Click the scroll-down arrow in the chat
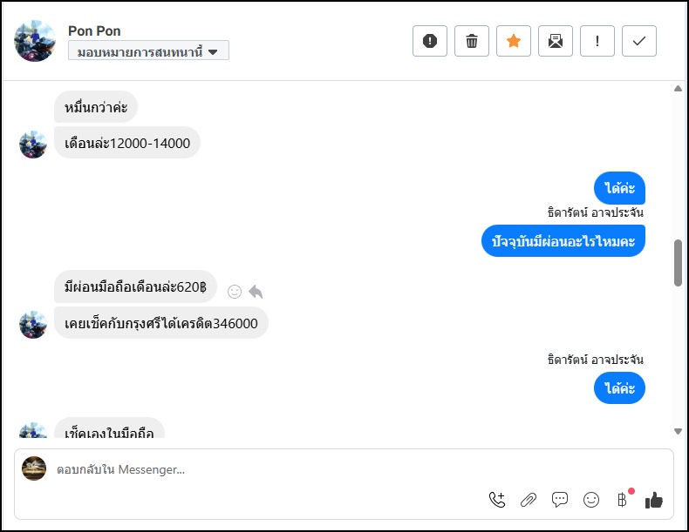The width and height of the screenshot is (689, 532). pyautogui.click(x=678, y=431)
